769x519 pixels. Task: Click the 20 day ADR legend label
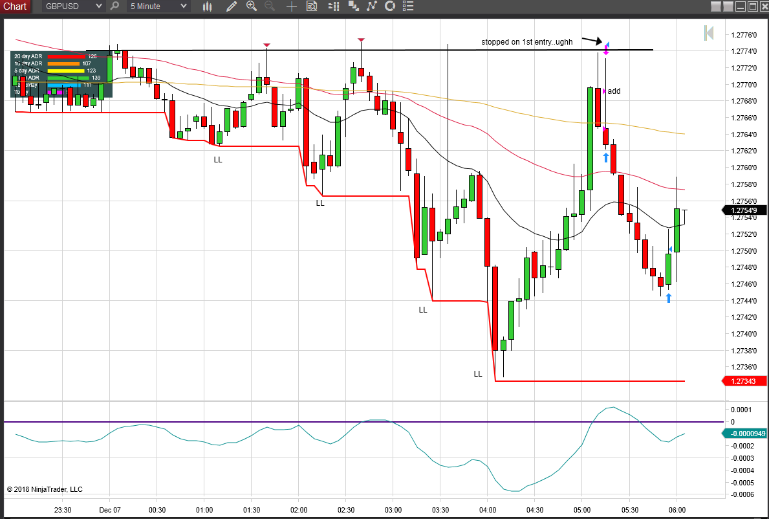click(x=28, y=56)
